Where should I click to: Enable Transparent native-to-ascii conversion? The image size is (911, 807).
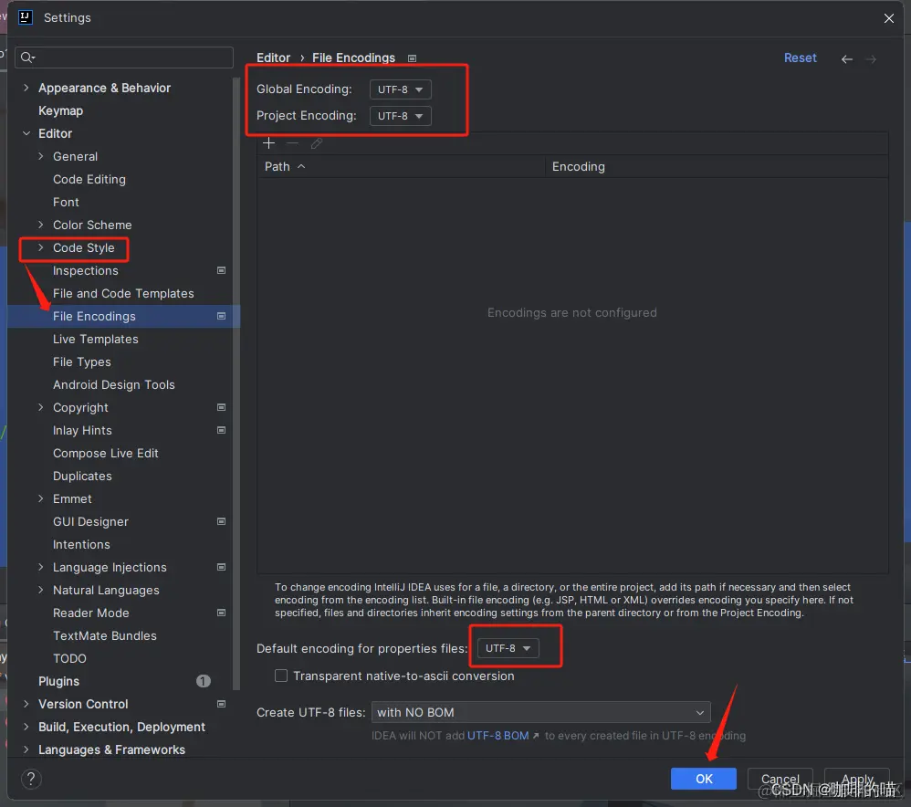[x=281, y=676]
